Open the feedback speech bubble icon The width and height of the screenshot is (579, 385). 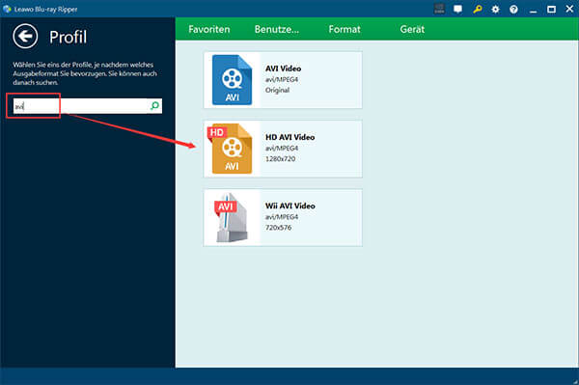457,10
